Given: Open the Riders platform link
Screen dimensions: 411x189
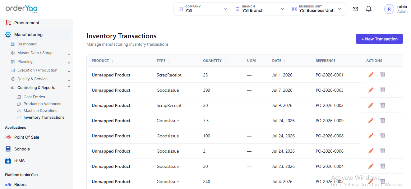Looking at the screenshot, I should (x=21, y=184).
